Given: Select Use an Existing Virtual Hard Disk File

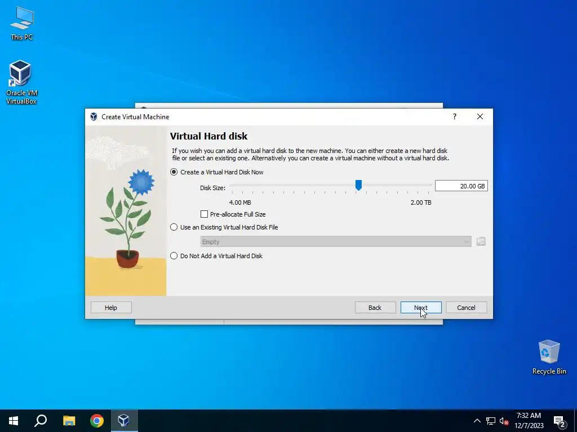Looking at the screenshot, I should 224,227.
